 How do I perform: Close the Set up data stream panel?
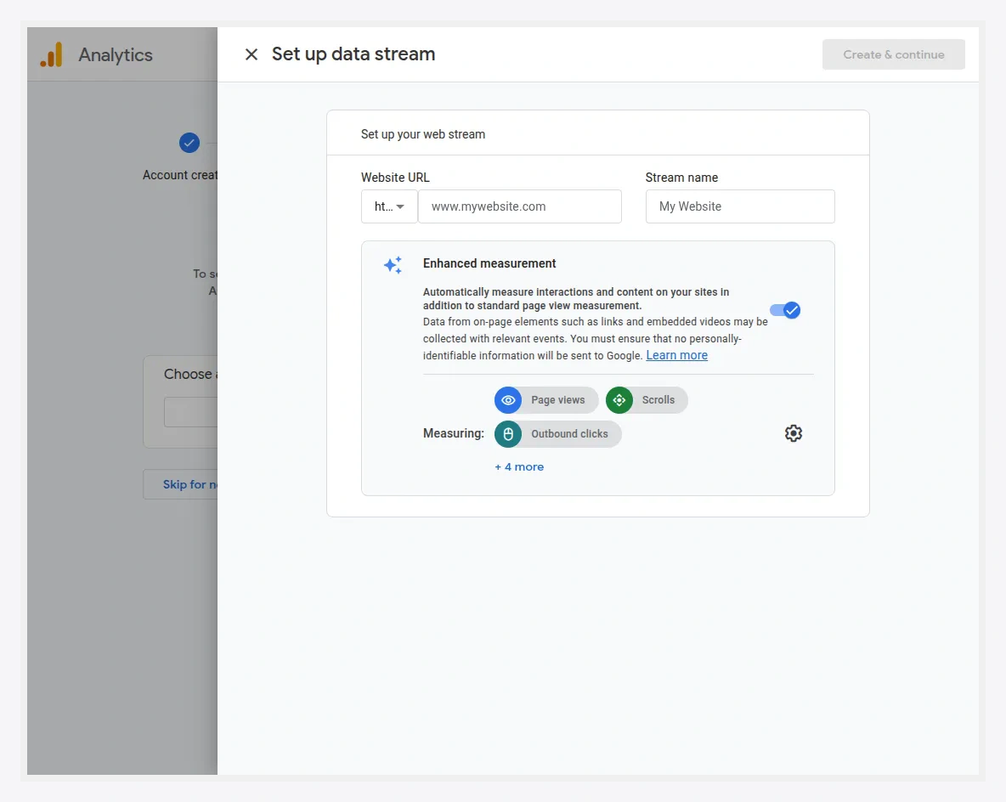pos(251,54)
